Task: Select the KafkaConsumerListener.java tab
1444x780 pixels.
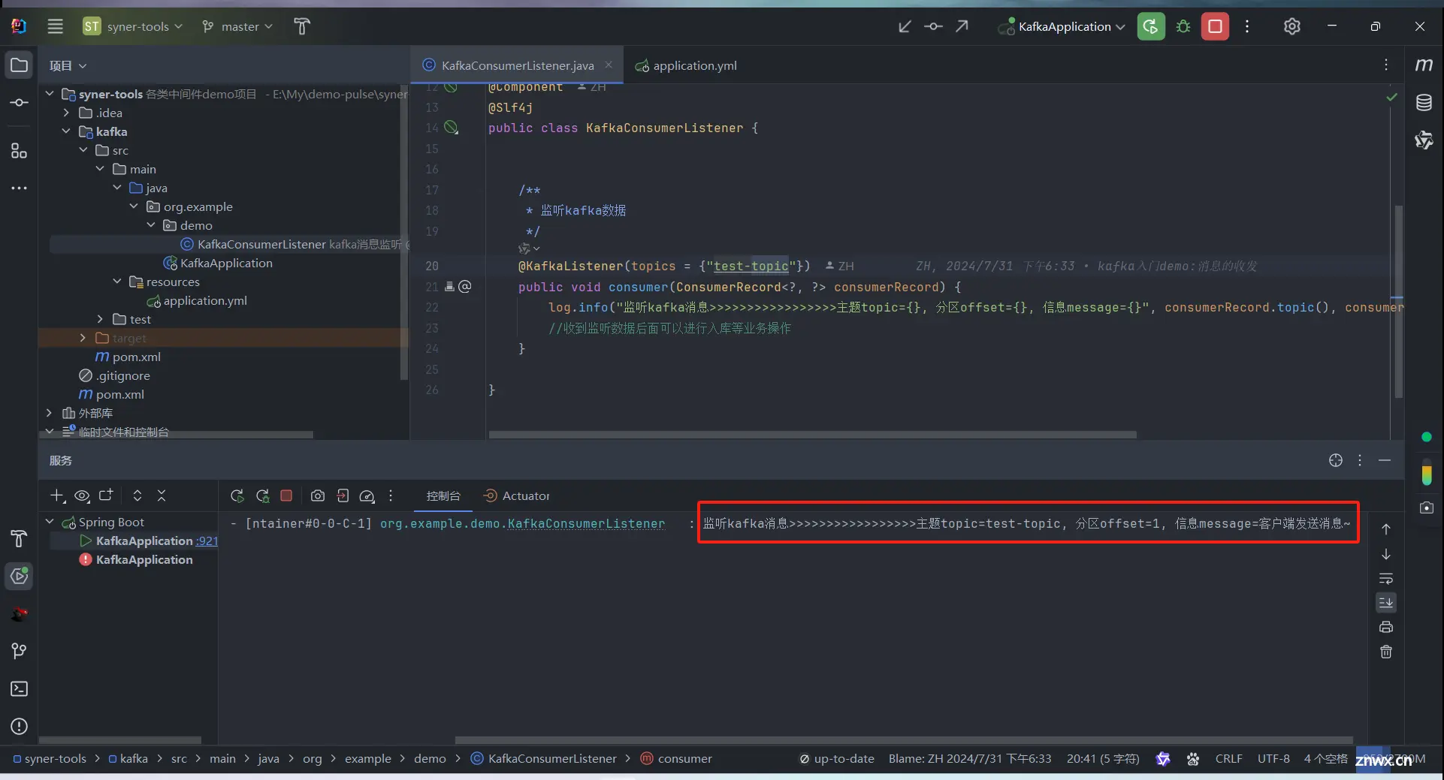Action: pyautogui.click(x=518, y=65)
